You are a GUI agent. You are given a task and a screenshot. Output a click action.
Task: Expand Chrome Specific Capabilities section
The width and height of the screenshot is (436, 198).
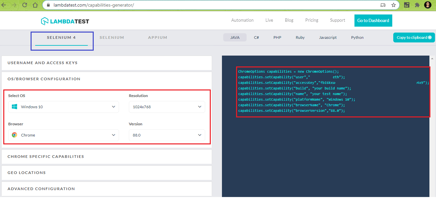click(107, 157)
